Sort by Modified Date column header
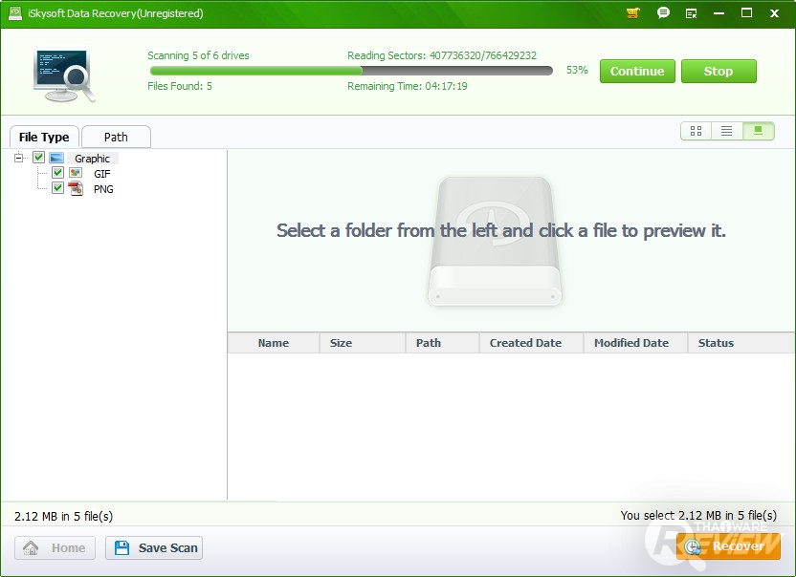This screenshot has width=796, height=577. point(635,343)
